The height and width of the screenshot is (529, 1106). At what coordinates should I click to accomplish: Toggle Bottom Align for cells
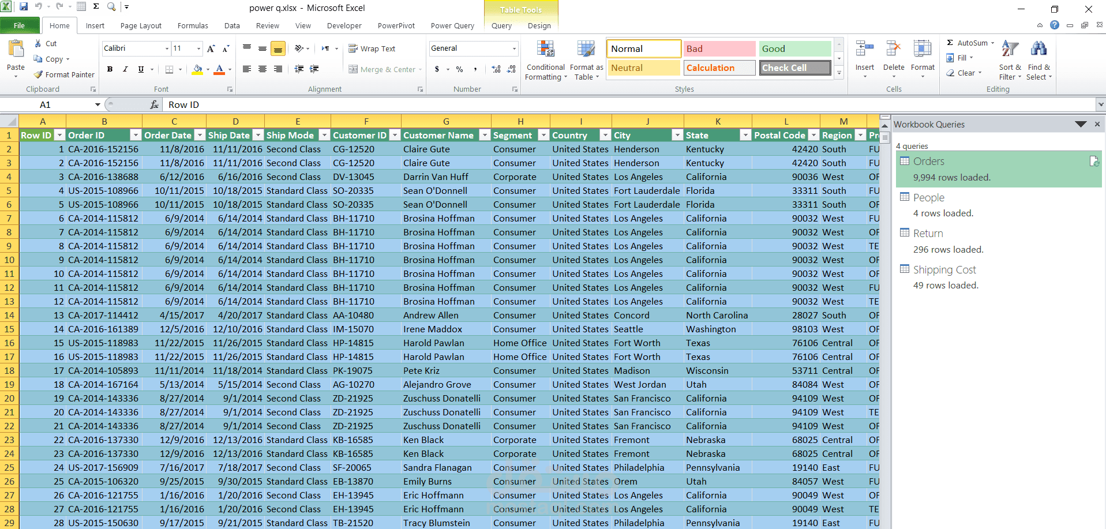pos(278,48)
